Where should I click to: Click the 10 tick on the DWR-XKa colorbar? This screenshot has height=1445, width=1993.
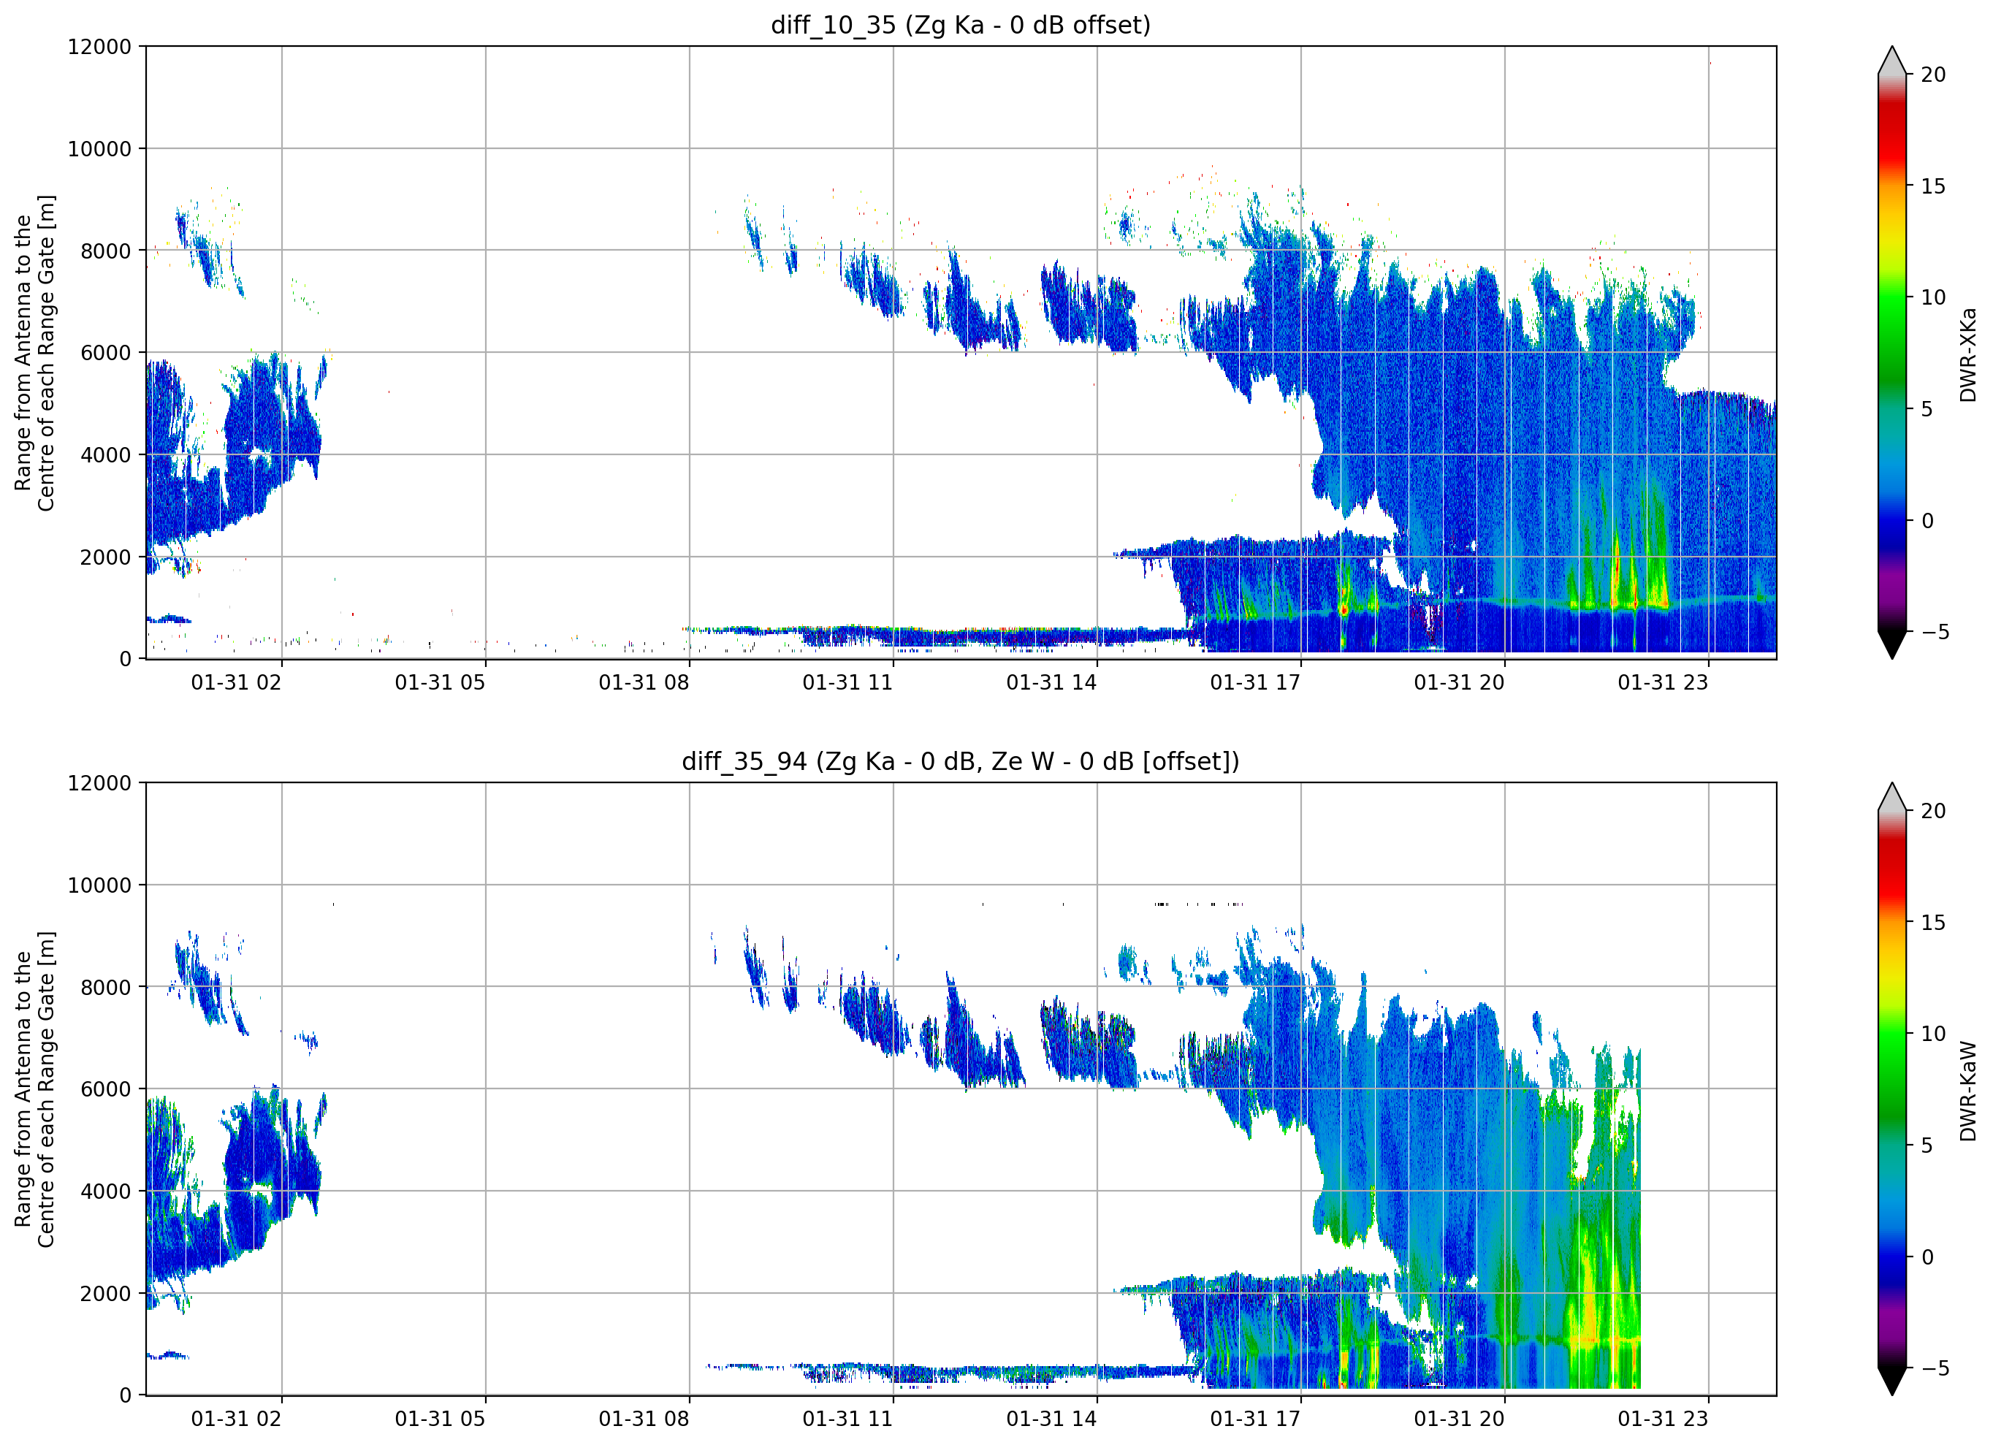1933,297
